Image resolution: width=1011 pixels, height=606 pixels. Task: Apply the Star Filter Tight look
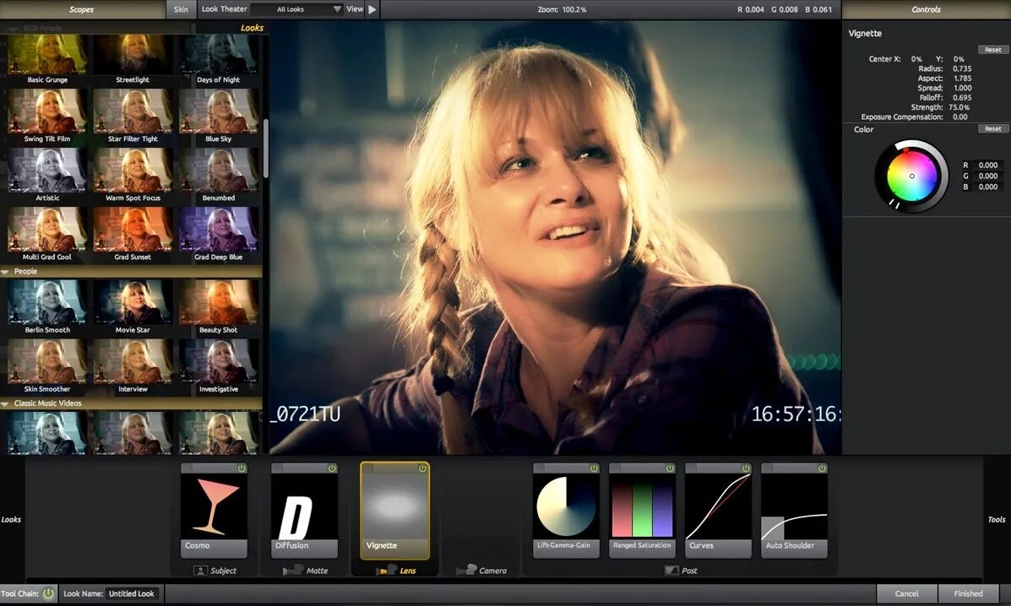click(133, 116)
